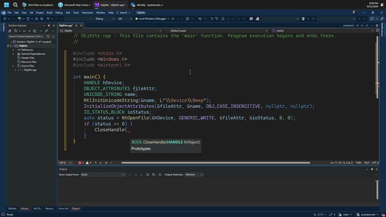
Task: Click Solution Explorer Show All Files icon
Action: point(35,31)
